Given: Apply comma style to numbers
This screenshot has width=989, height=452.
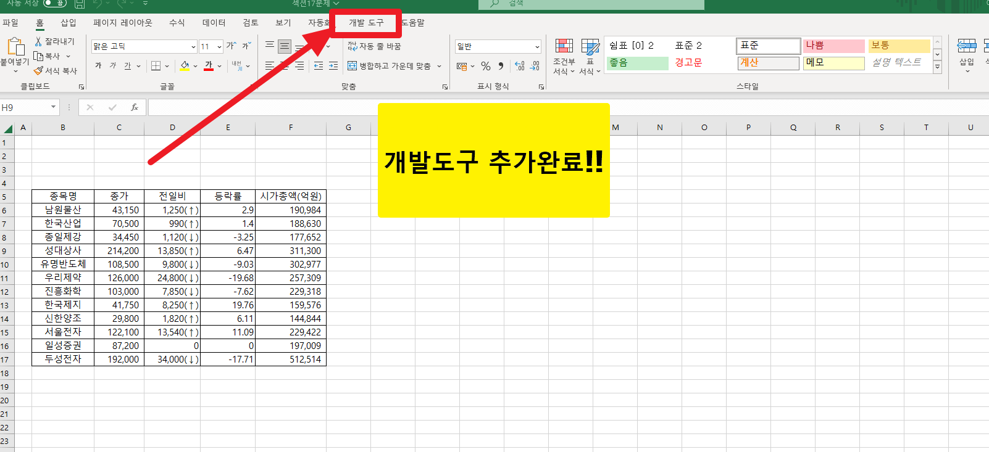Looking at the screenshot, I should pos(501,66).
